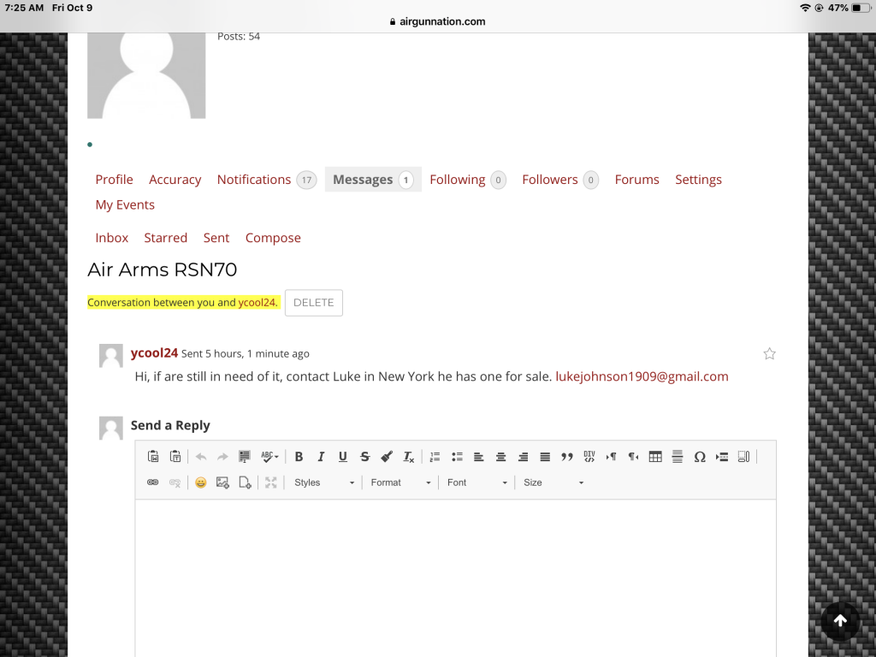Click the large profile avatar image
The image size is (876, 657).
click(x=146, y=75)
